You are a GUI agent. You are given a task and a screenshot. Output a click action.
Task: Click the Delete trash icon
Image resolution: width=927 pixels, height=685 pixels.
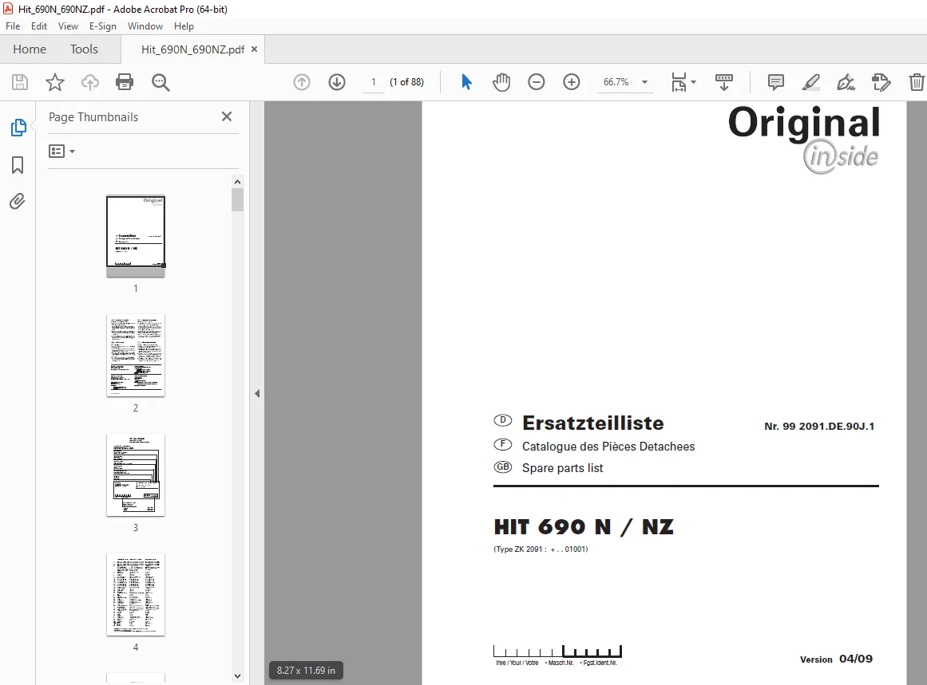click(x=917, y=82)
